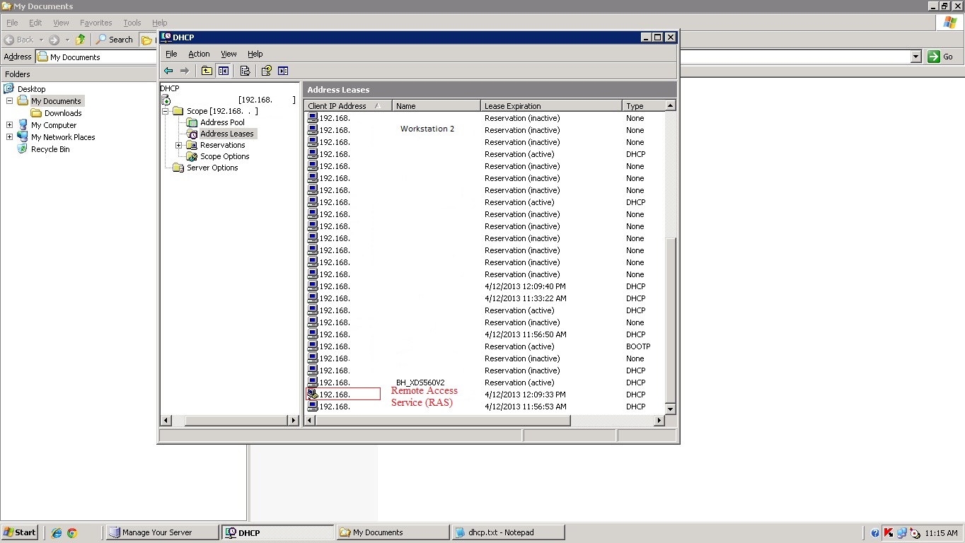Navigate back using the DHCP toolbar arrow
The image size is (965, 543).
[168, 70]
